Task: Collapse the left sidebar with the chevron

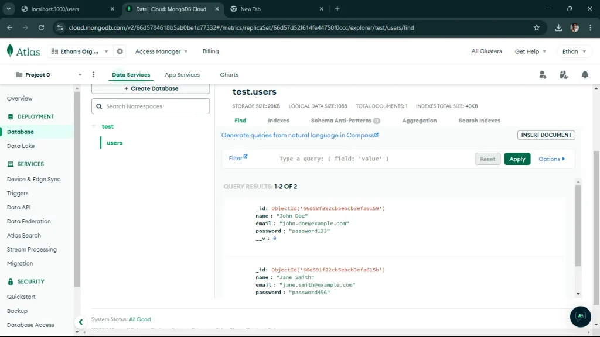Action: point(81,322)
